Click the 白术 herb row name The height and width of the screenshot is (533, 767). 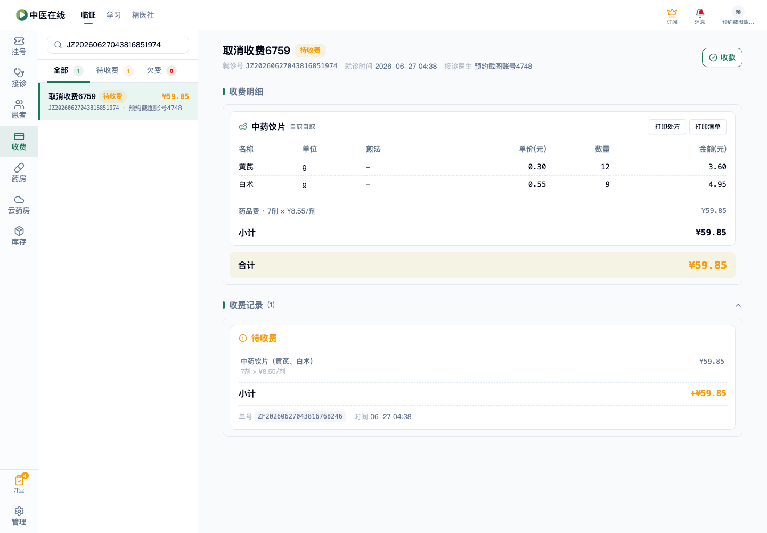(x=246, y=184)
